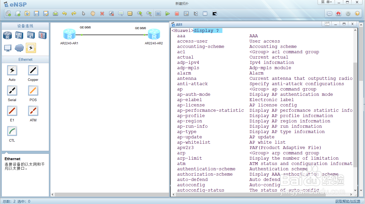Click the 'authentication-scheme' command entry
The width and height of the screenshot is (365, 204).
point(206,169)
